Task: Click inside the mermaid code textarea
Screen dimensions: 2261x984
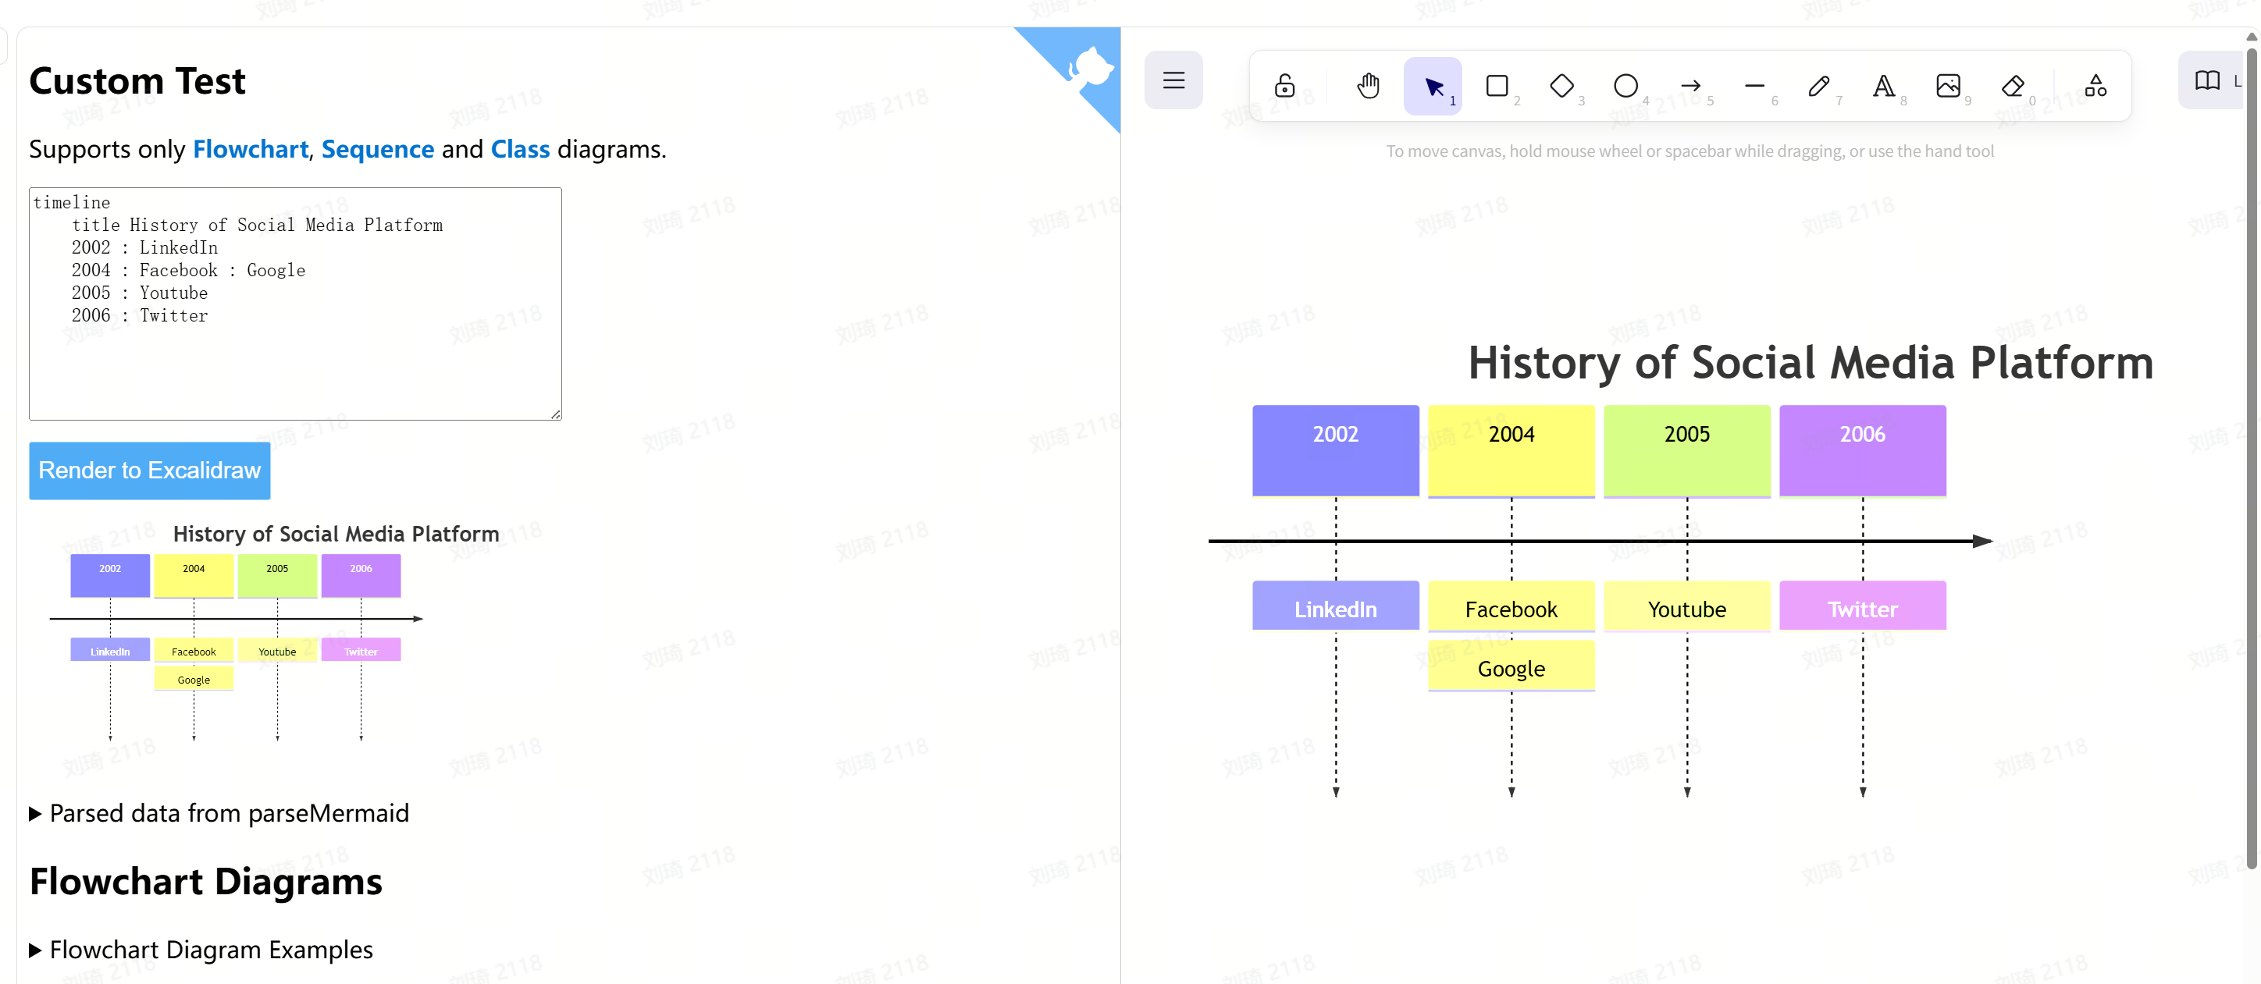Action: tap(295, 368)
